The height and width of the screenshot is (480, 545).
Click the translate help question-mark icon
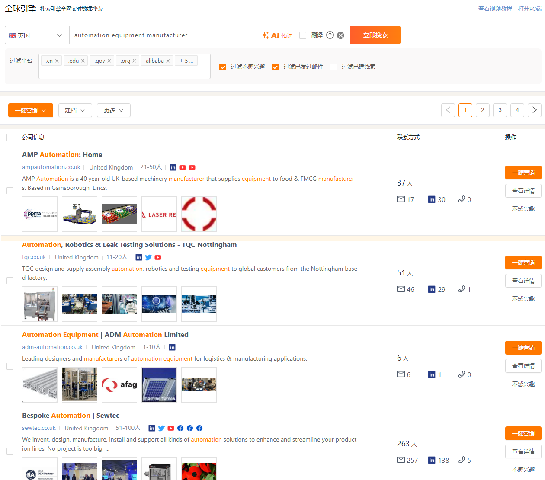(330, 35)
